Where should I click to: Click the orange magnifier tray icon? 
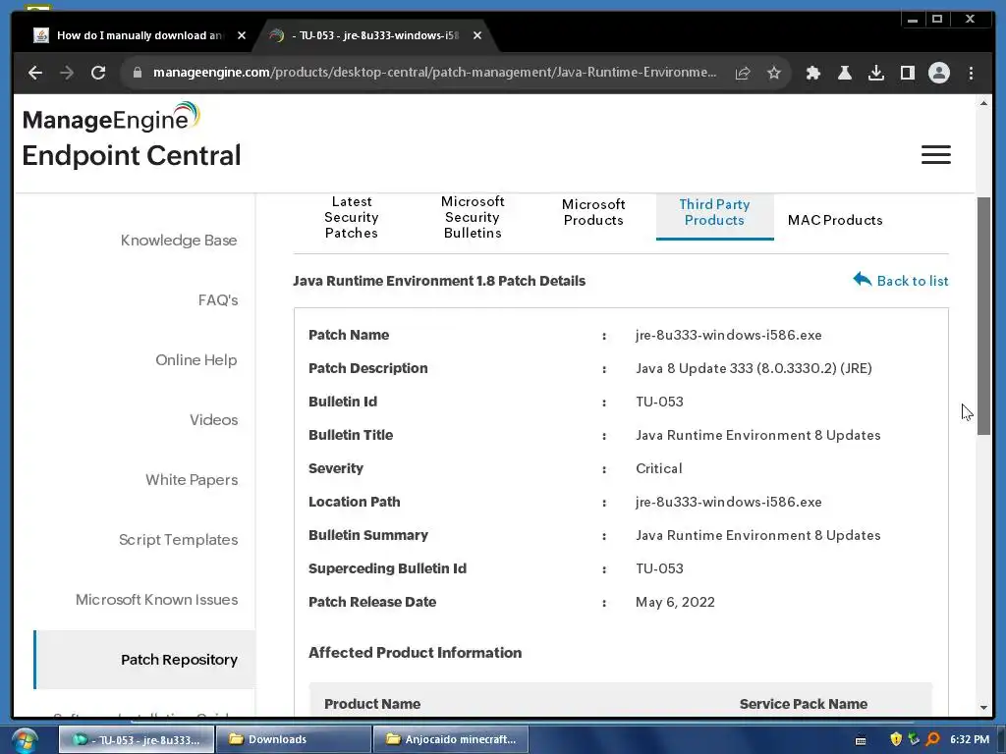click(x=933, y=739)
